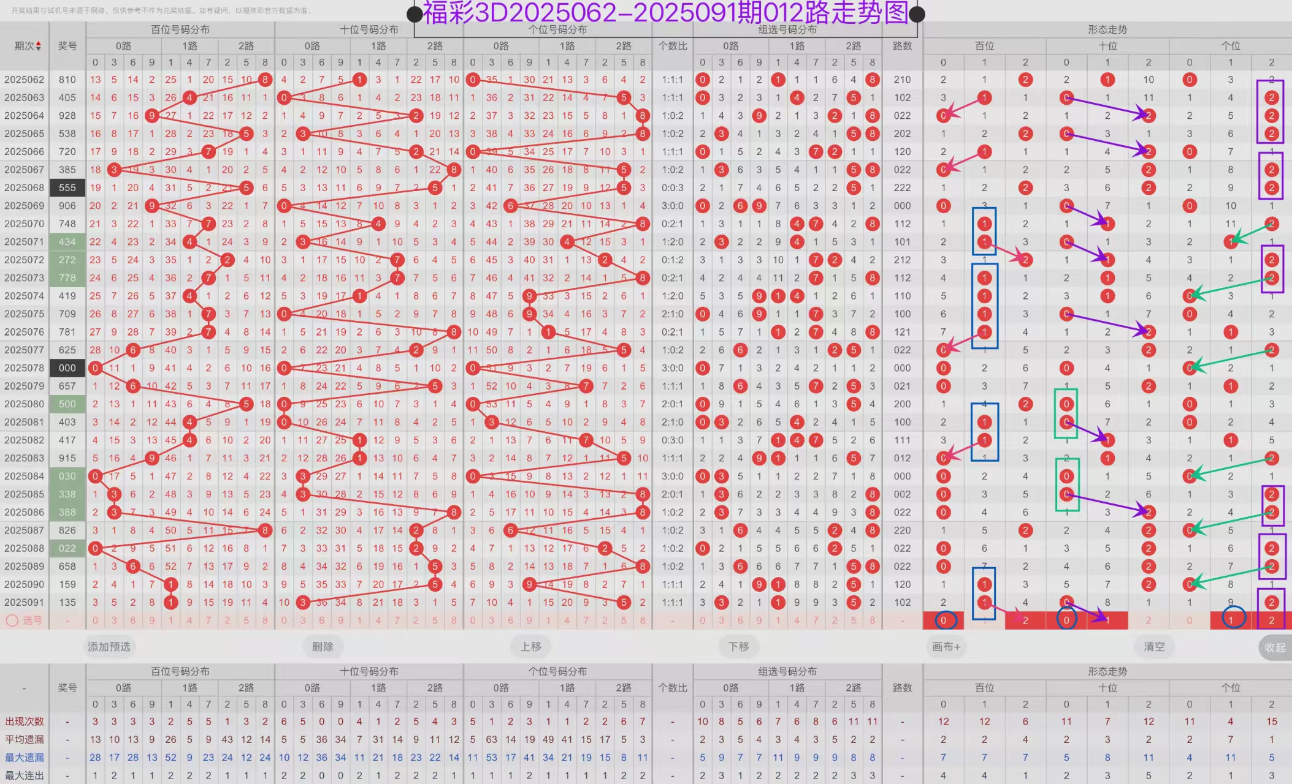The width and height of the screenshot is (1292, 784).
Task: Click highlighted prize number 000
Action: coord(67,368)
